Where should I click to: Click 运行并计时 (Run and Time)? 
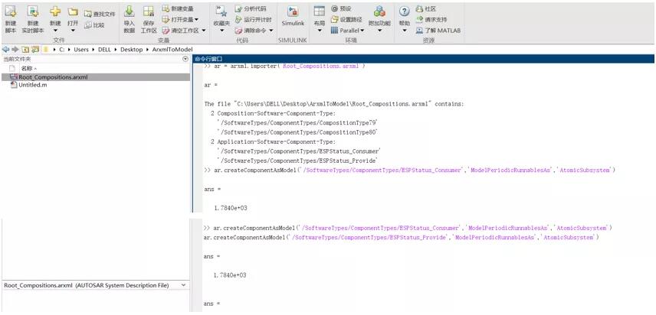click(x=253, y=19)
